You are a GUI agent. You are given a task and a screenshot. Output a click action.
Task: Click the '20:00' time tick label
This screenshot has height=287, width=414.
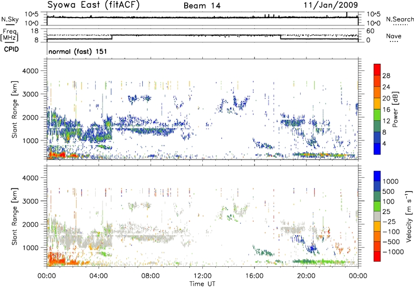(306, 276)
